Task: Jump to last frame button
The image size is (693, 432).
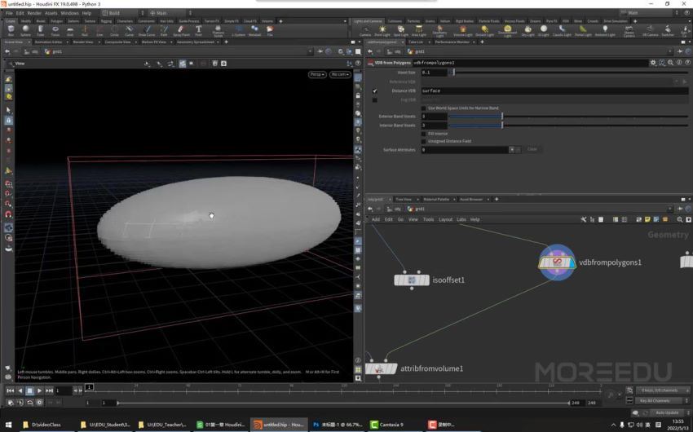Action: [49, 390]
